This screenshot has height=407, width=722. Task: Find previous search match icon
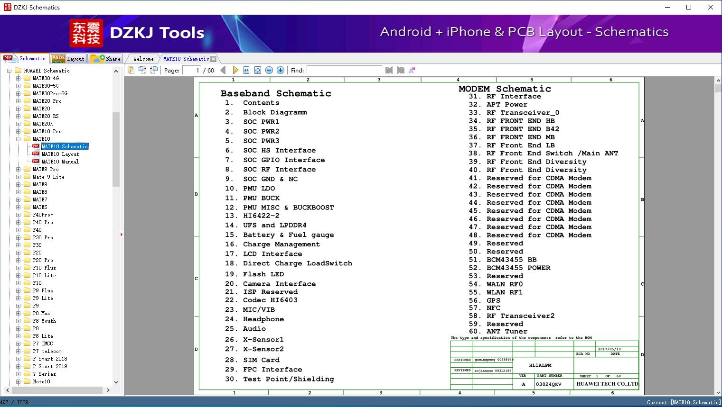tap(389, 70)
